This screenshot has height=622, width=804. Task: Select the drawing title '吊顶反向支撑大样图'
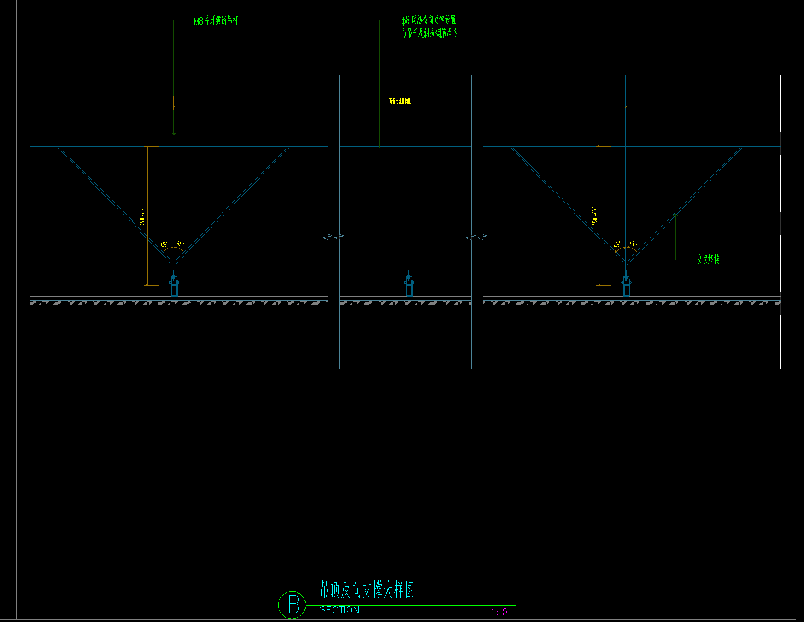[x=367, y=590]
